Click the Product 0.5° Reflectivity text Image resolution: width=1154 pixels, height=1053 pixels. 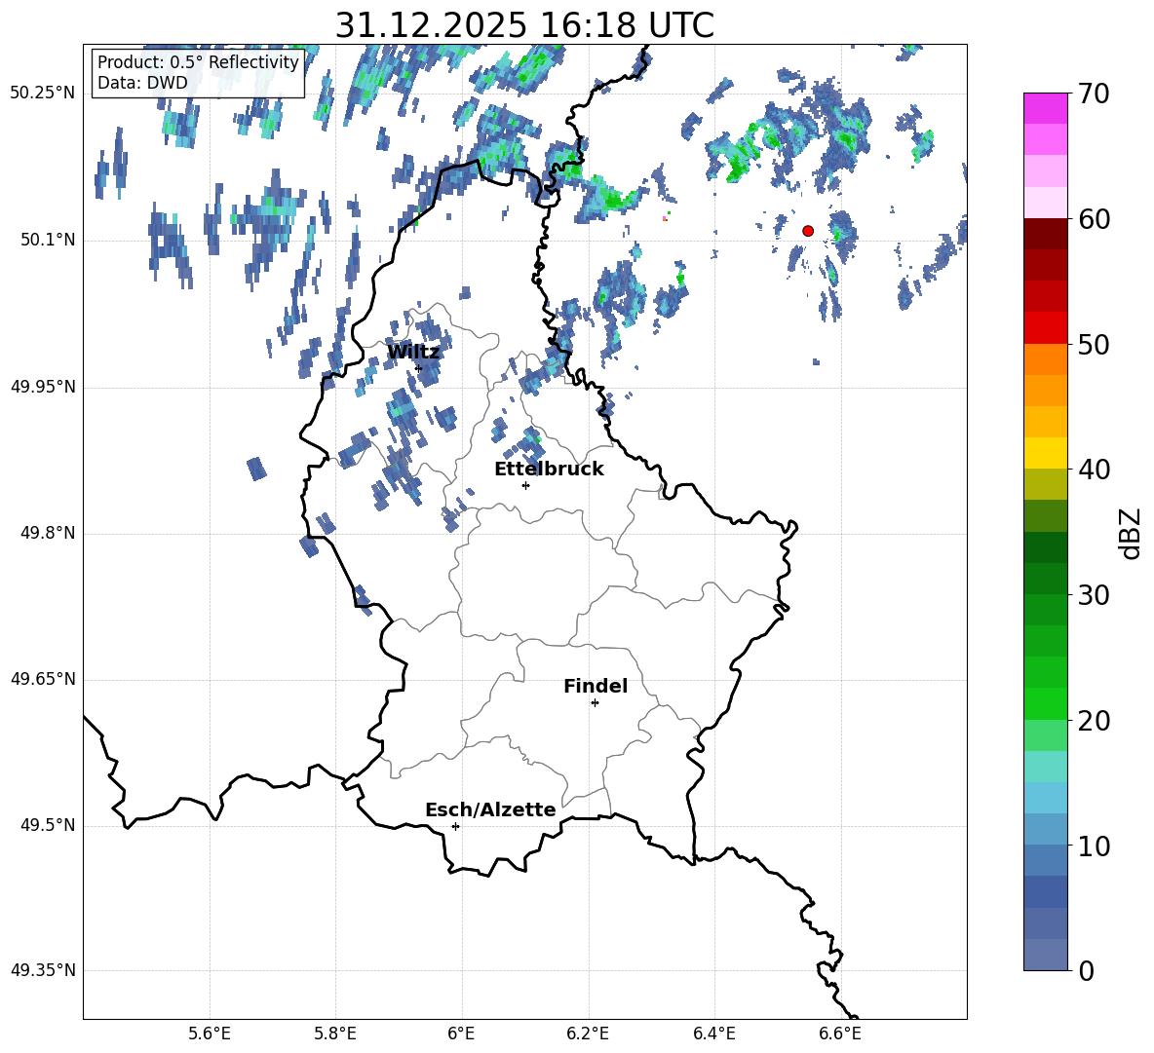(198, 63)
